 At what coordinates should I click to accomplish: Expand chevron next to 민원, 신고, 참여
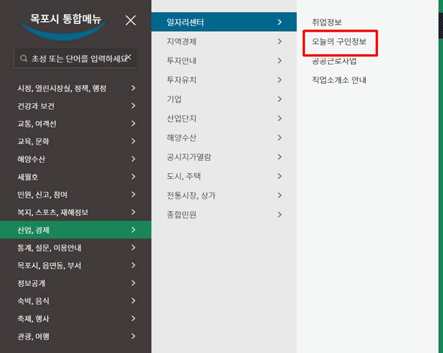(133, 194)
